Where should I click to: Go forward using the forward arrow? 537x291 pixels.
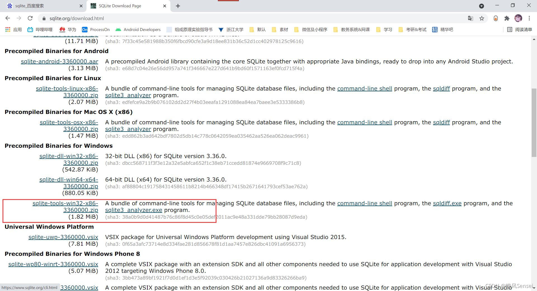point(19,18)
